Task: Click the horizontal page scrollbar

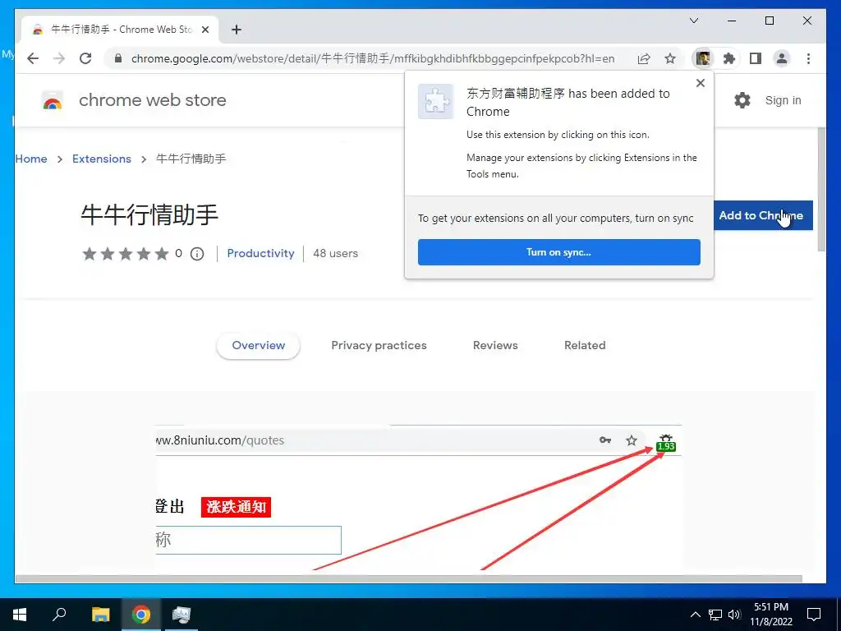Action: pos(409,579)
